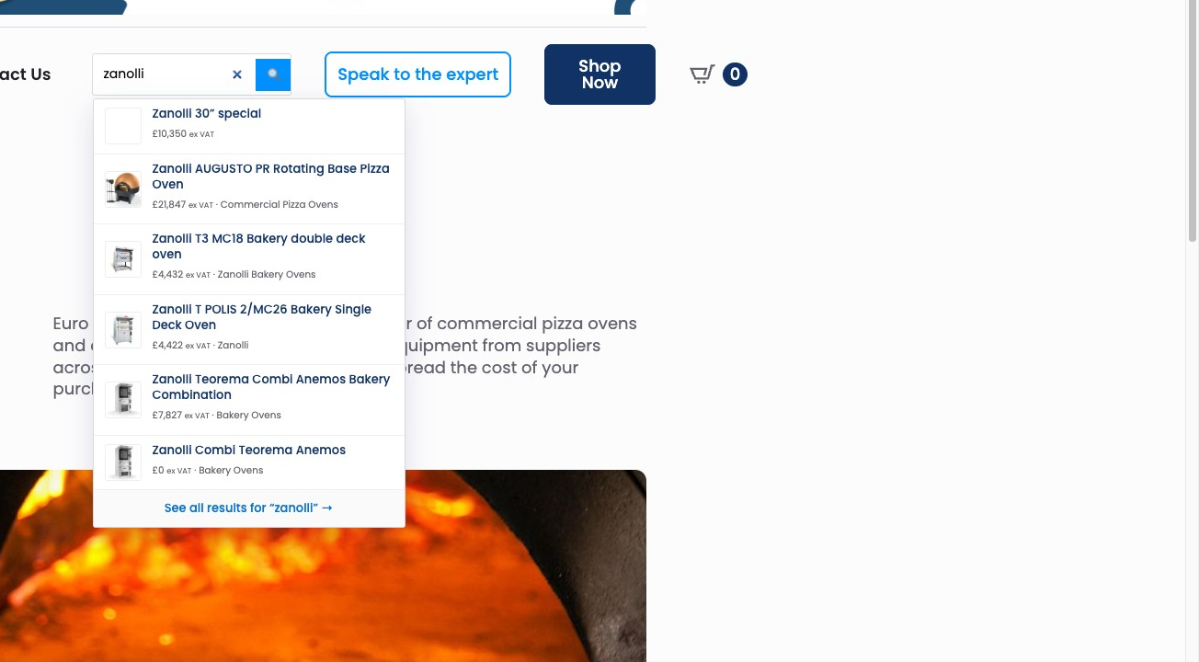1199x662 pixels.
Task: Click the price £0 ex VAT
Action: click(x=172, y=471)
